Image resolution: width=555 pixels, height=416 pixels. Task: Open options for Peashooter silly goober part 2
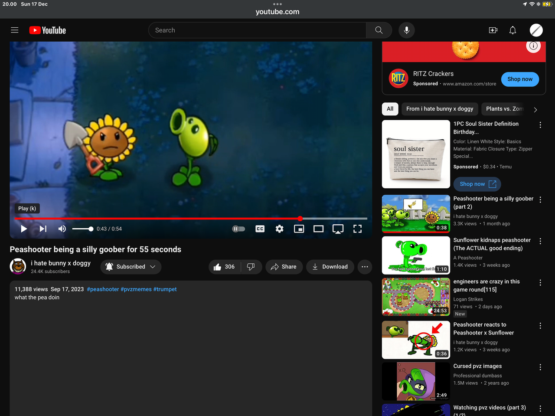(540, 200)
